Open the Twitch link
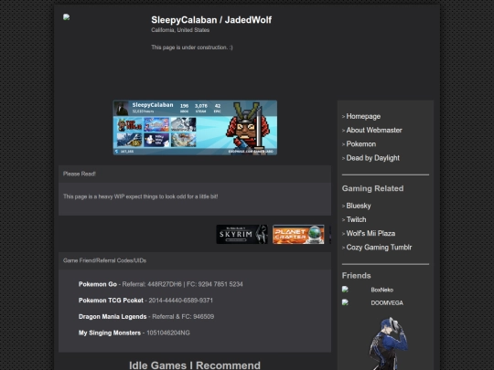 pos(356,219)
